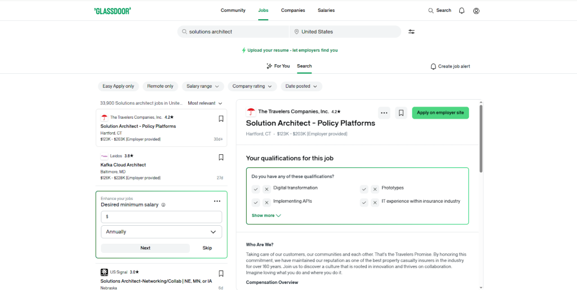Open the Salary range dropdown
Viewport: 577px width, 290px height.
click(x=203, y=86)
